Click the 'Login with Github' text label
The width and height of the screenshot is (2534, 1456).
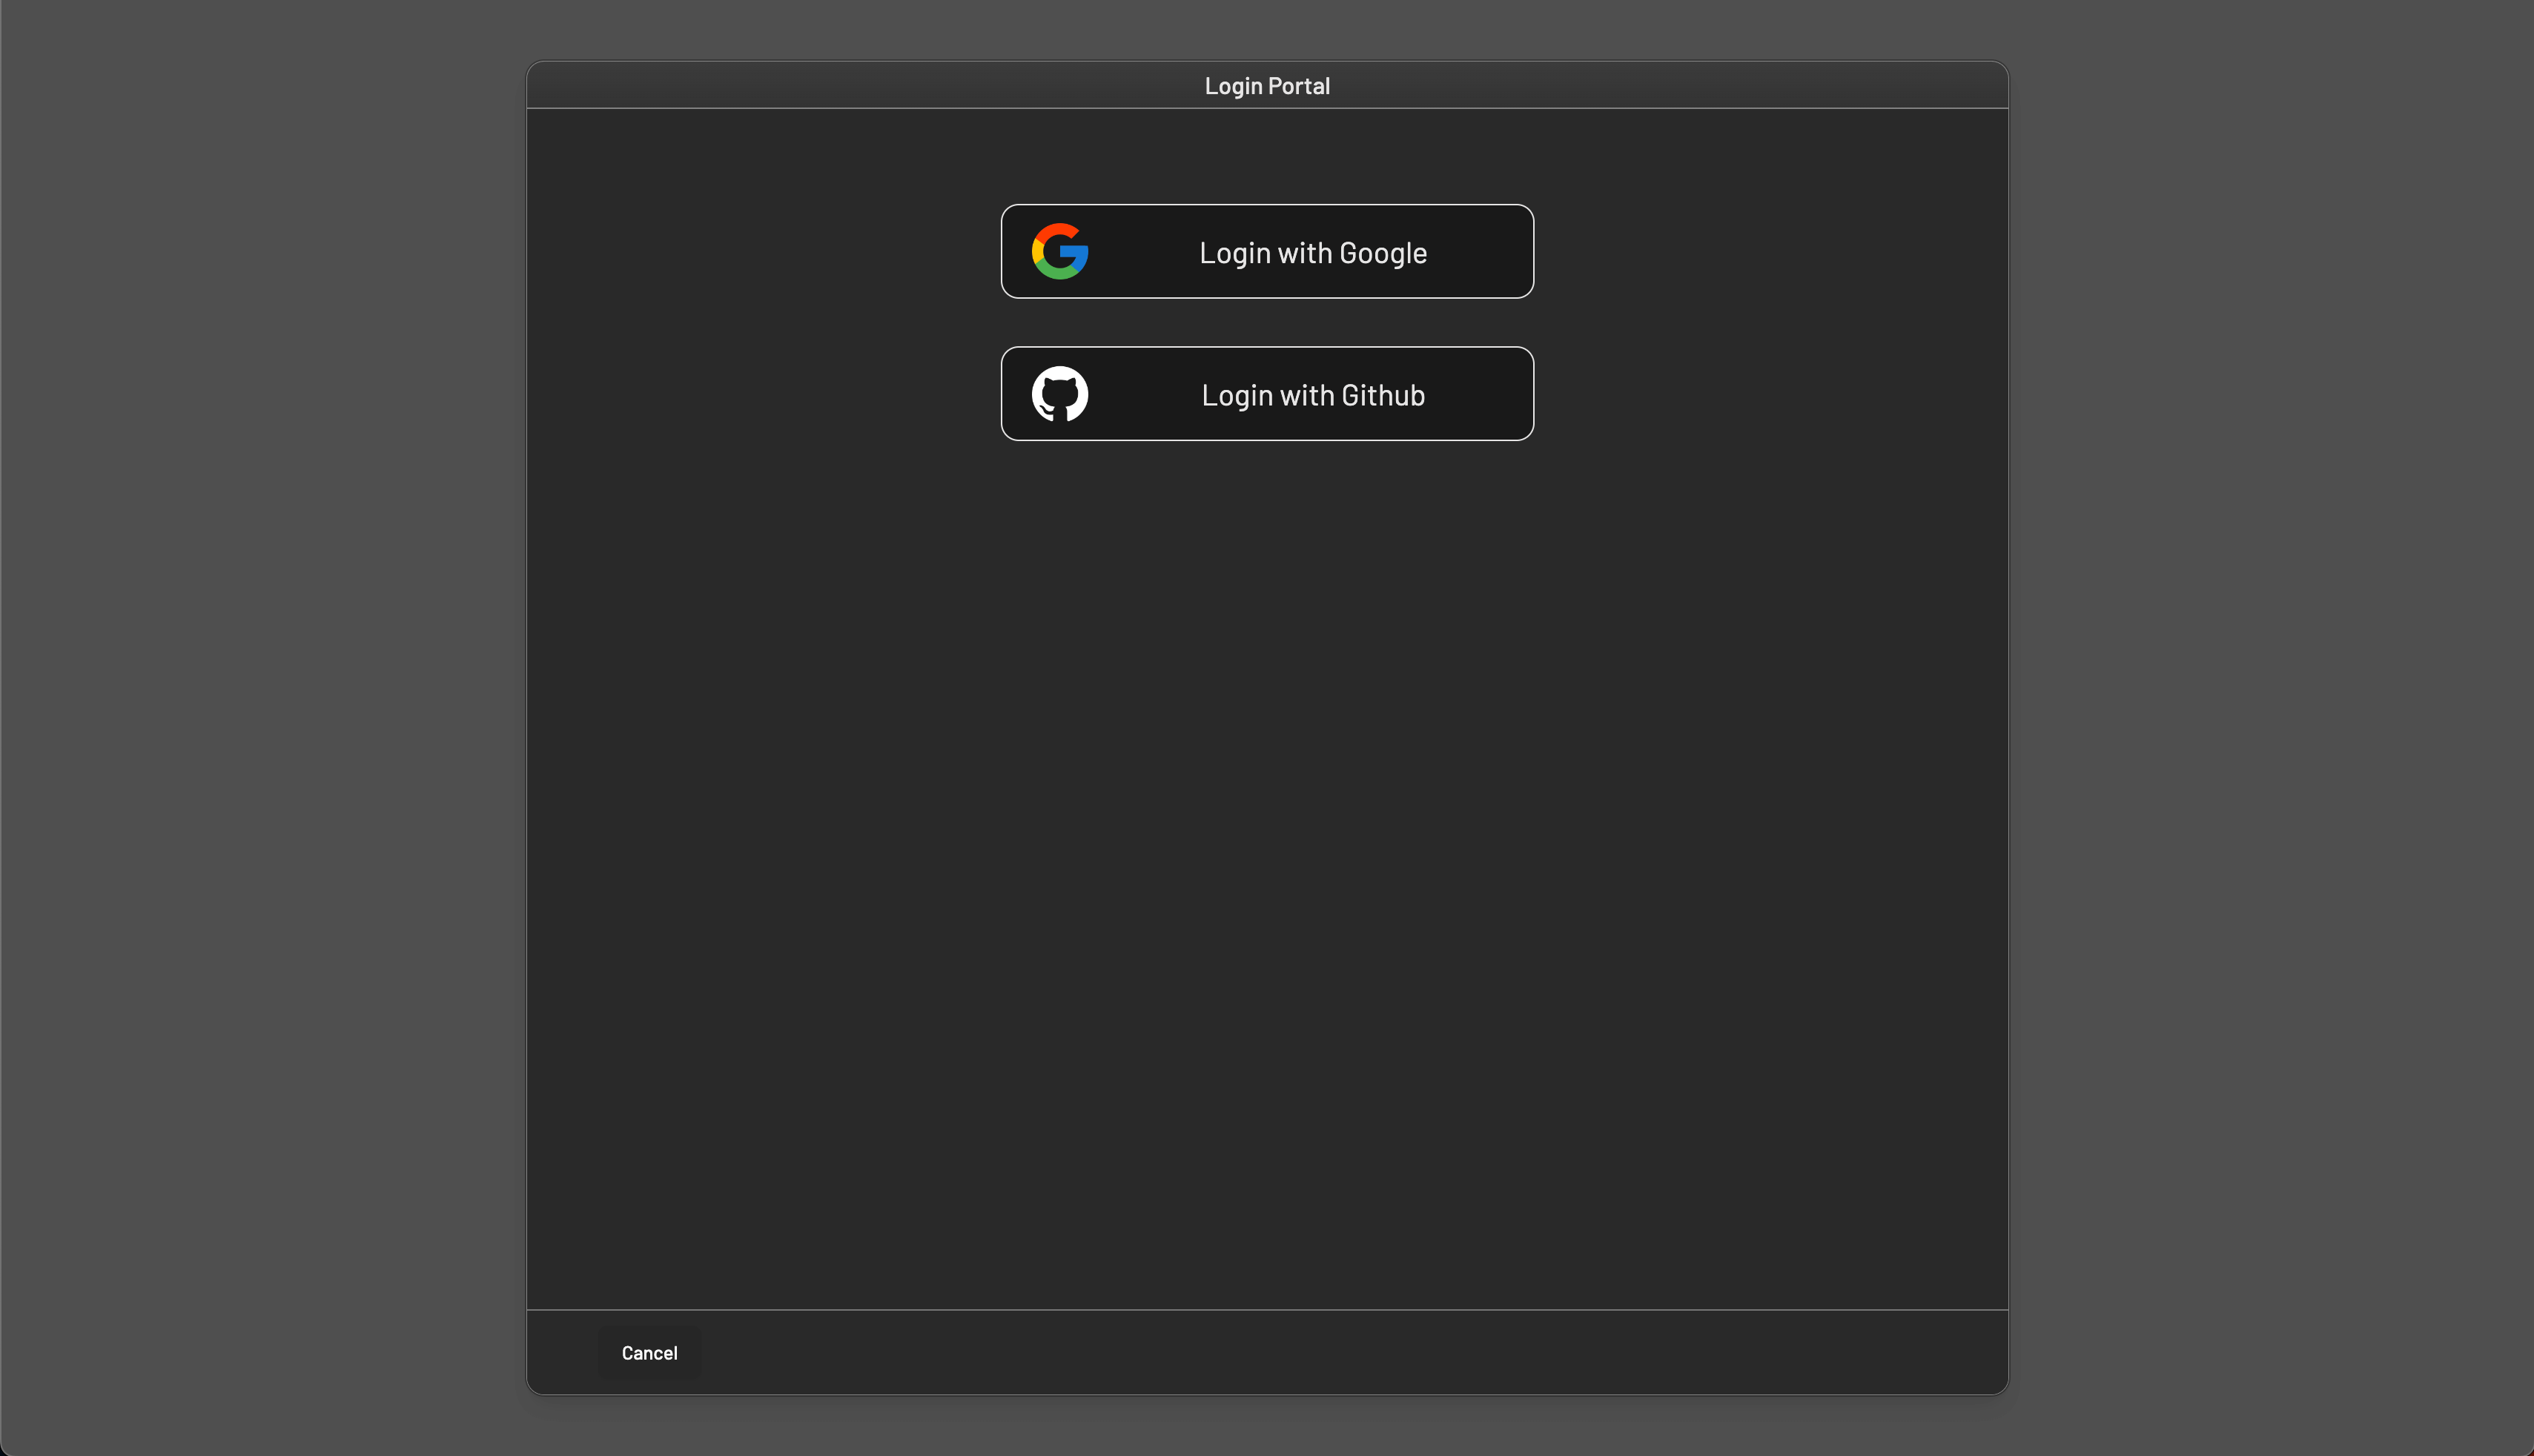pyautogui.click(x=1312, y=395)
